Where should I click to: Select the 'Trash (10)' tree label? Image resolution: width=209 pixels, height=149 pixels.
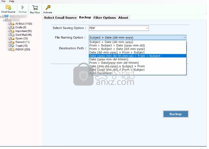(22, 46)
